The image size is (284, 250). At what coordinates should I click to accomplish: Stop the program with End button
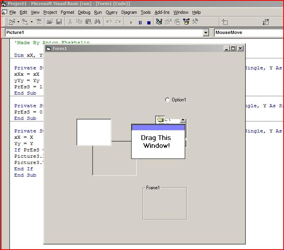click(148, 22)
